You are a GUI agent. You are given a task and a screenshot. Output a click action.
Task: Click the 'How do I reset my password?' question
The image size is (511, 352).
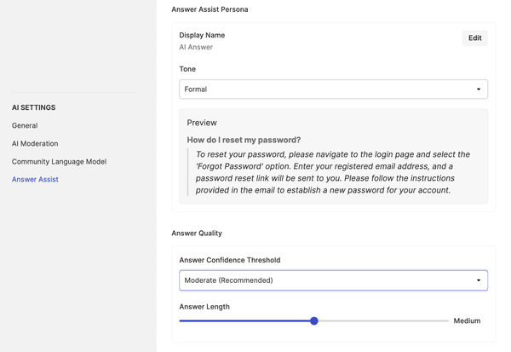[x=244, y=140]
